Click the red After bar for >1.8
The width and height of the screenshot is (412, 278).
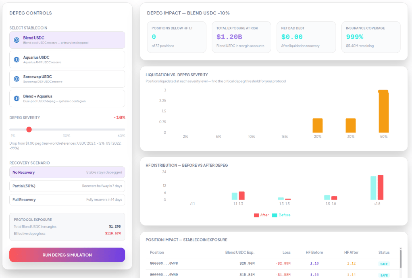(381, 187)
